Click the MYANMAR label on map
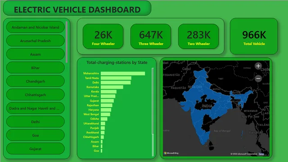The width and height of the screenshot is (288, 162). coord(251,111)
